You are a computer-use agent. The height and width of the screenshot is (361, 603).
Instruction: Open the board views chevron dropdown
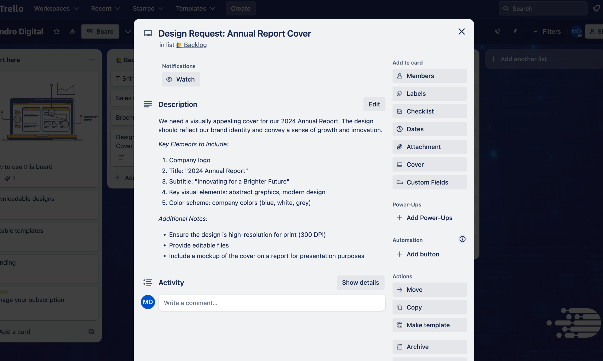[127, 31]
